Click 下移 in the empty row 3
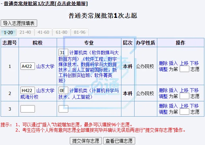 click(194, 106)
